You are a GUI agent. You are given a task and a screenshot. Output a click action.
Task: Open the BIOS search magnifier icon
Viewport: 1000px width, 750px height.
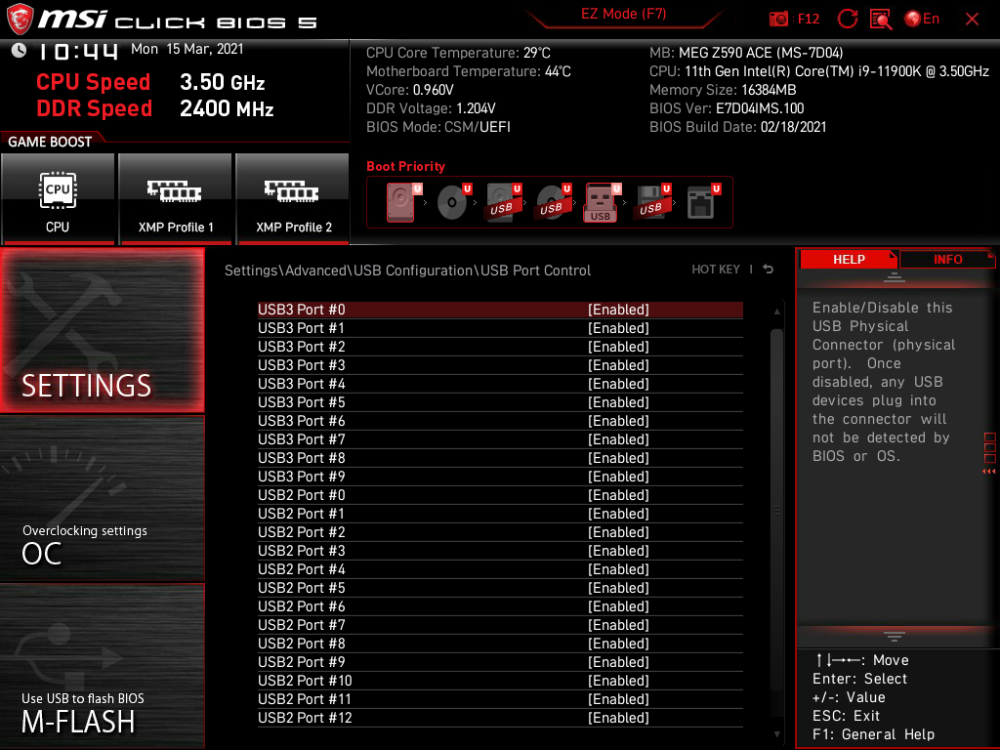(880, 20)
